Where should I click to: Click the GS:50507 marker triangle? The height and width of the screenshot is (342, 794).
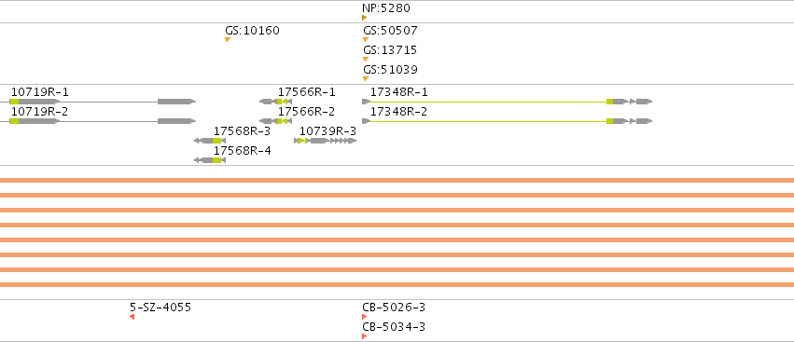[366, 39]
